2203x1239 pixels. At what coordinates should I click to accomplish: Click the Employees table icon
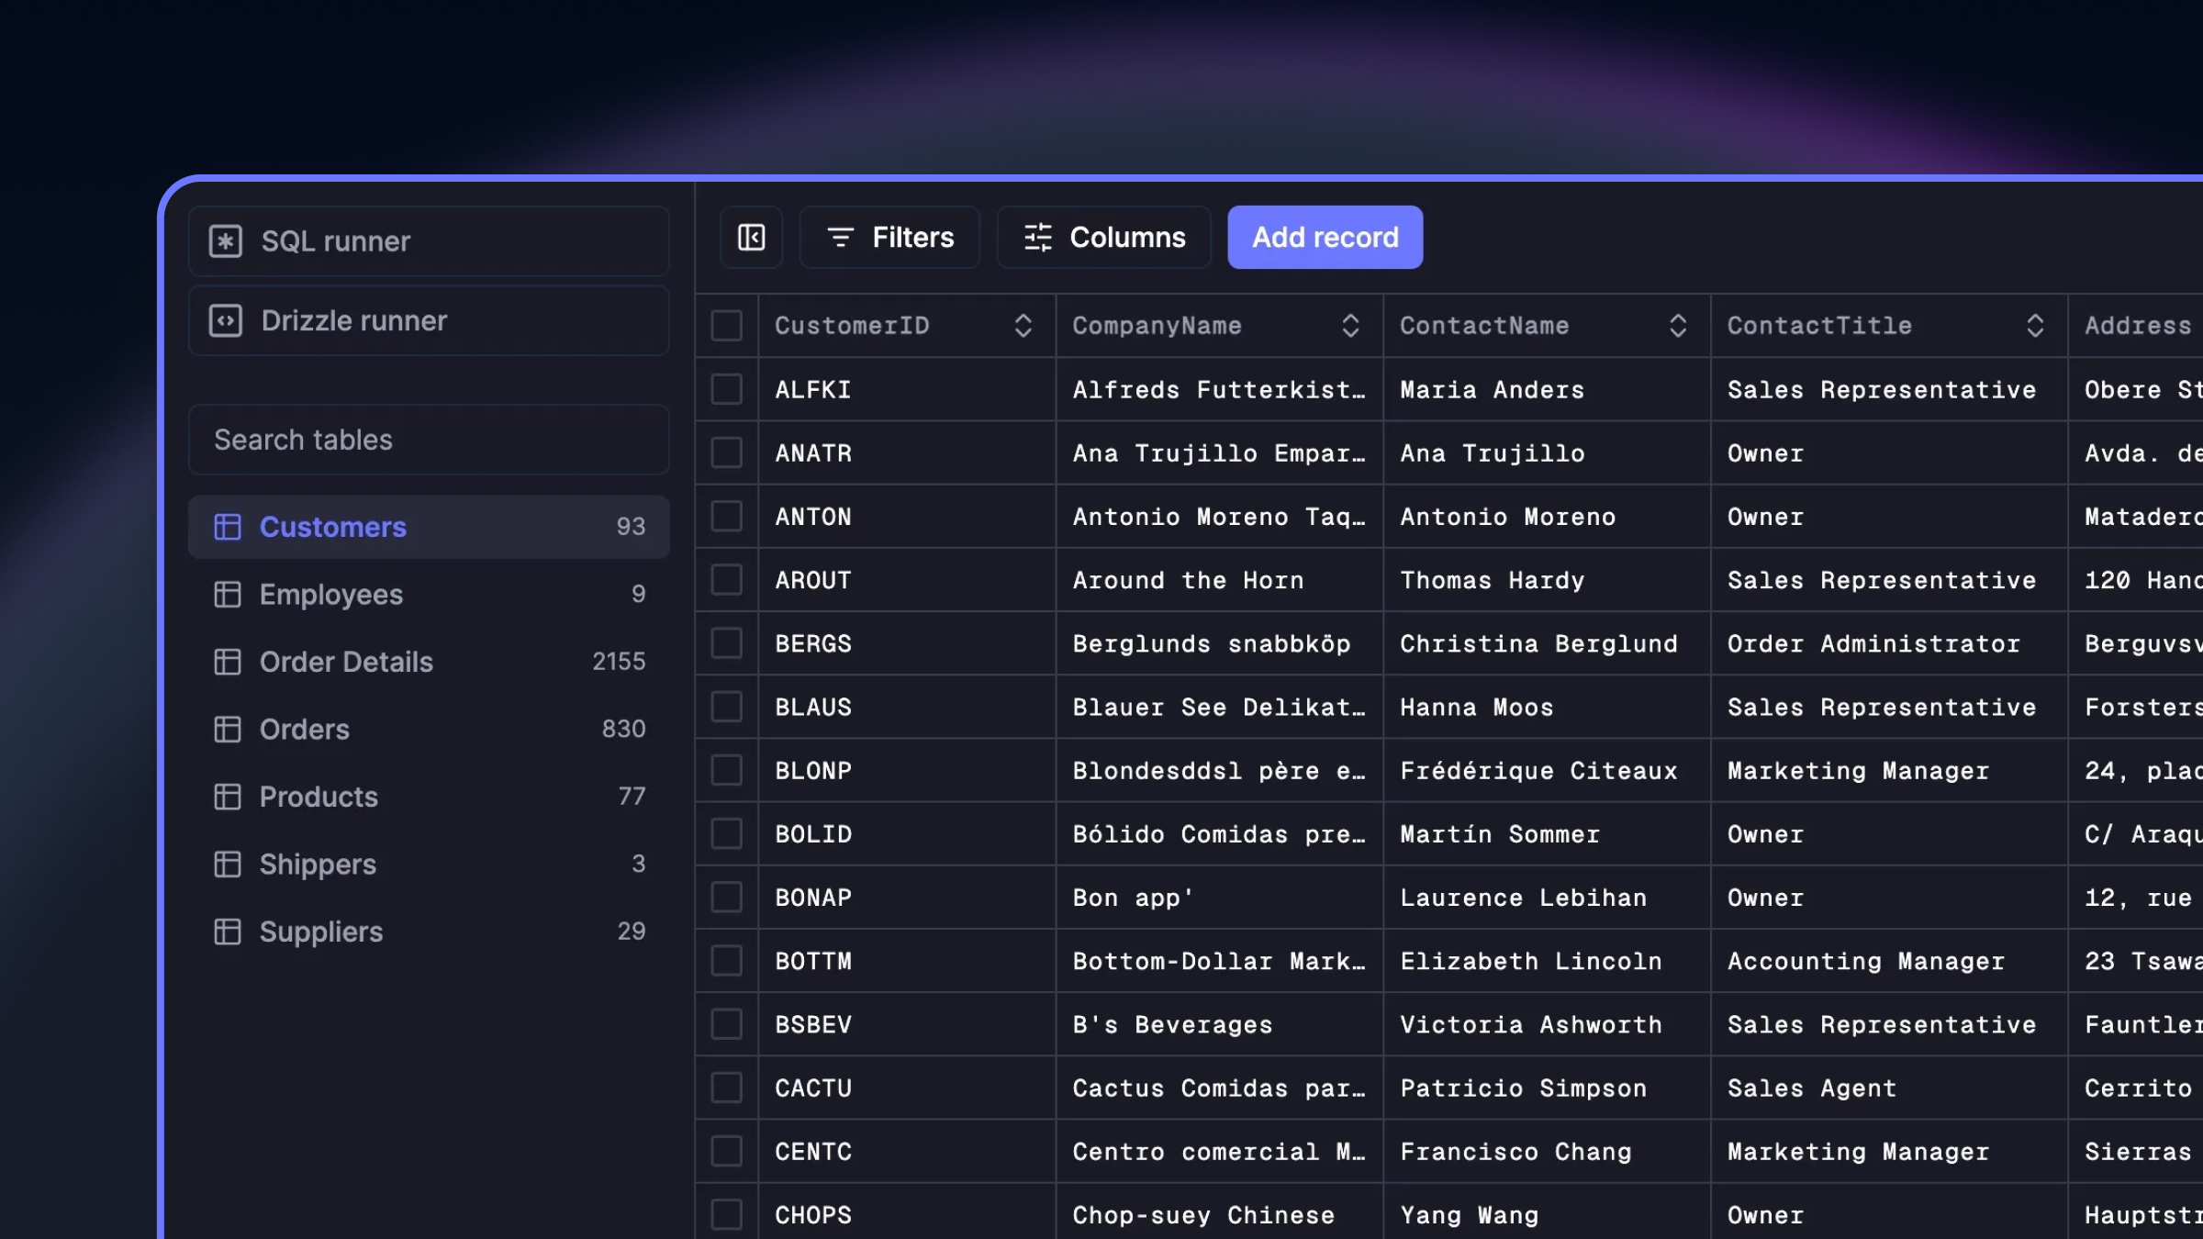click(x=228, y=595)
